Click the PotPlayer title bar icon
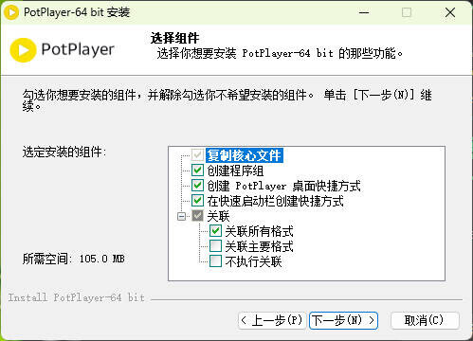 (x=11, y=12)
